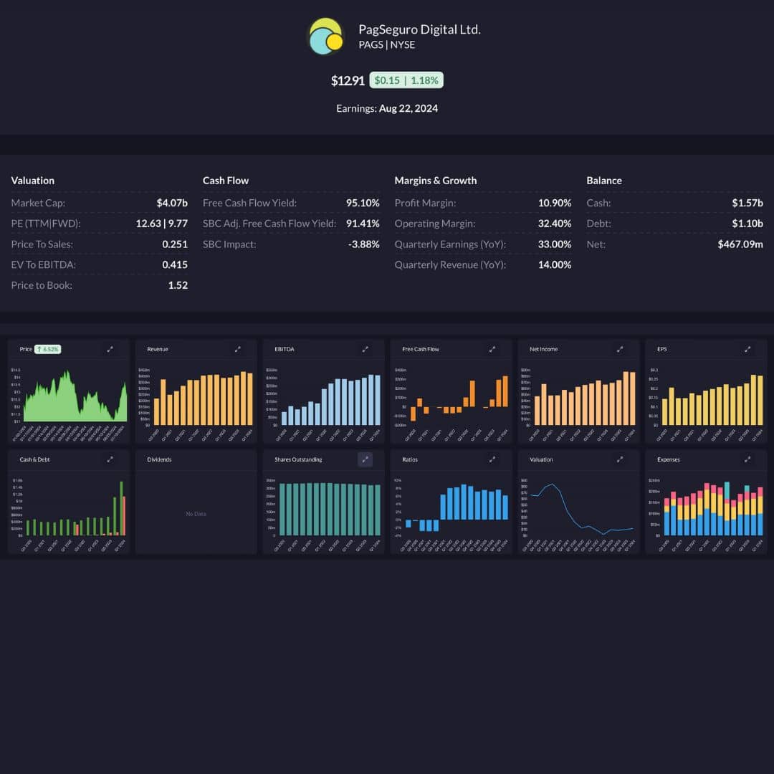Click the Balance section heading

tap(603, 181)
